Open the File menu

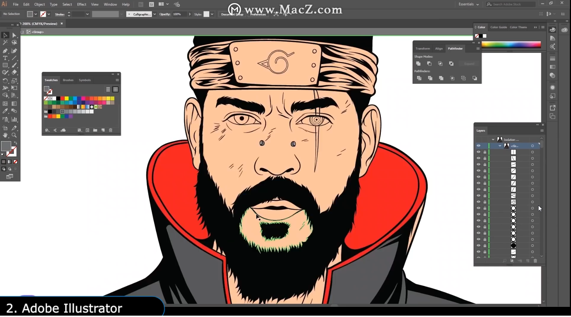tap(16, 4)
